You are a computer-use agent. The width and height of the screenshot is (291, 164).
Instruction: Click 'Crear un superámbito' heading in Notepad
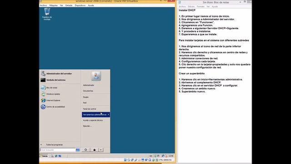click(x=192, y=73)
